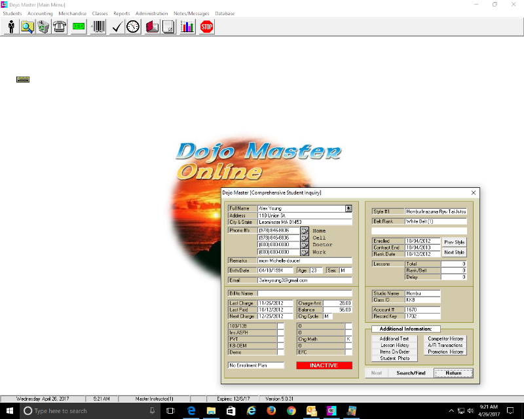
Task: Click the Return button
Action: 453,373
